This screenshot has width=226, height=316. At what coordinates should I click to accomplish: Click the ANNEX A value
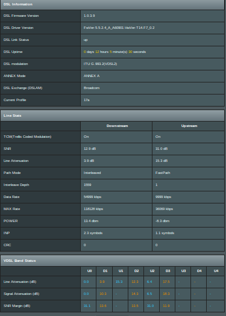[92, 76]
